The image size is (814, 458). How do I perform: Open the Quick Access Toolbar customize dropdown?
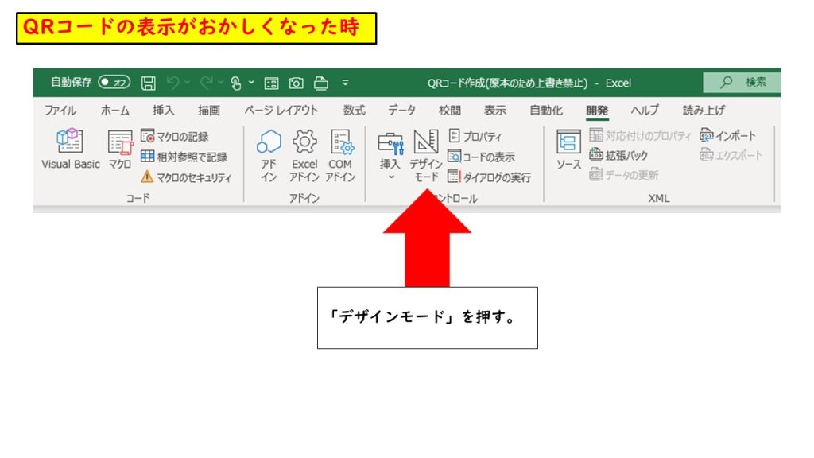coord(345,83)
